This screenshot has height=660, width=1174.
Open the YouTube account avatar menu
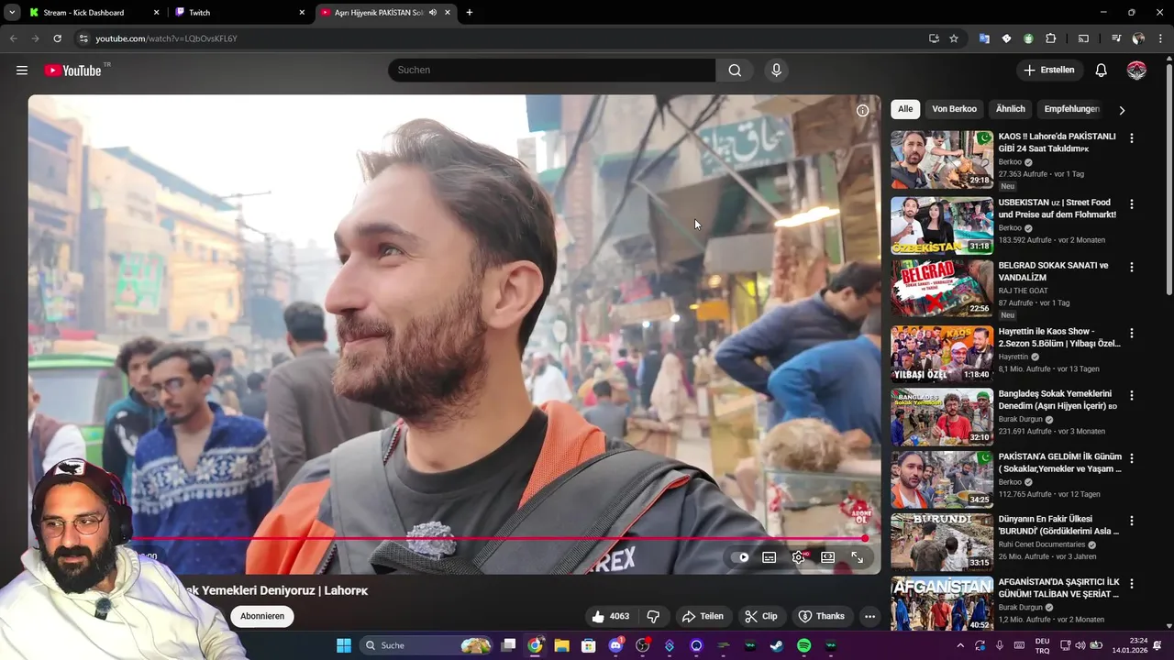(1136, 71)
